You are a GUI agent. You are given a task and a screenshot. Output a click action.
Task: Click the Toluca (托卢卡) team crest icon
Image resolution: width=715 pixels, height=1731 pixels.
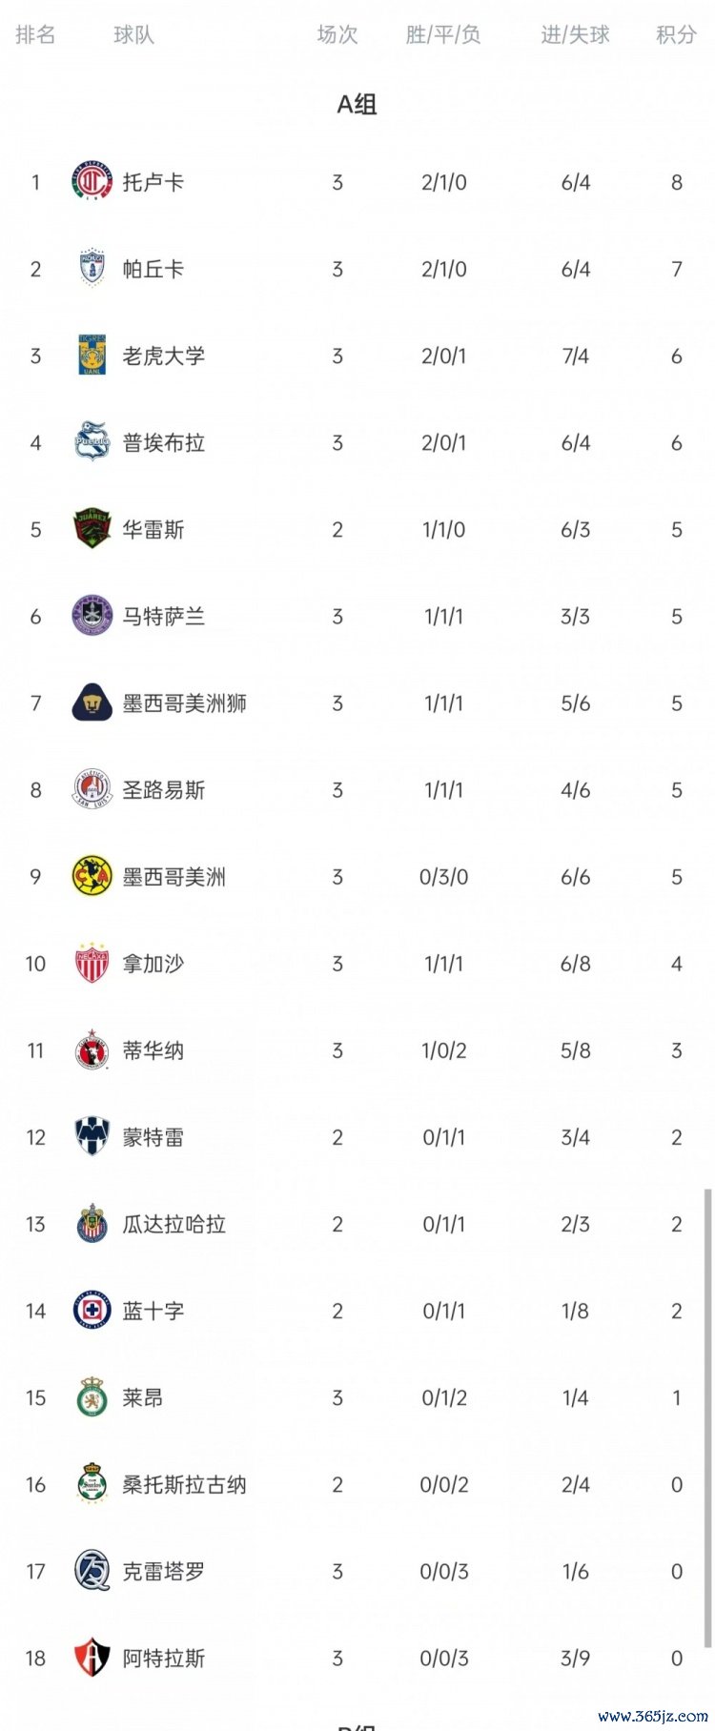92,181
